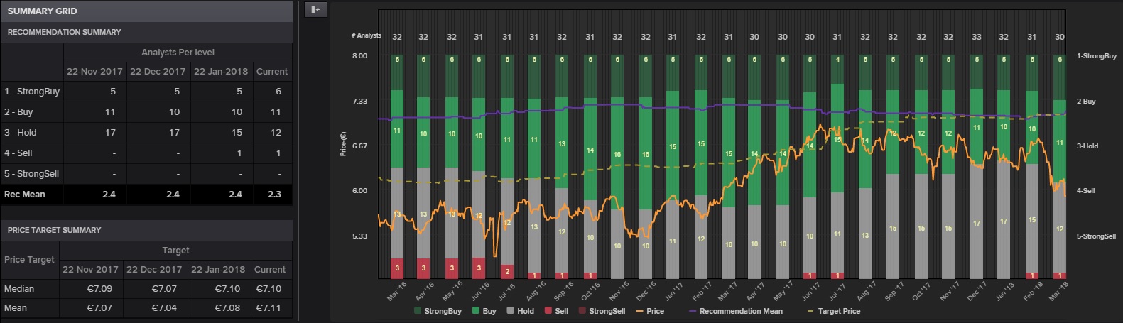Image resolution: width=1123 pixels, height=323 pixels.
Task: Select the 4 - Sell row label
Action: 18,153
